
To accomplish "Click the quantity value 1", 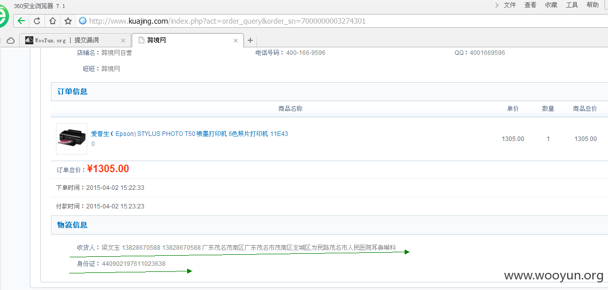I will pyautogui.click(x=548, y=139).
